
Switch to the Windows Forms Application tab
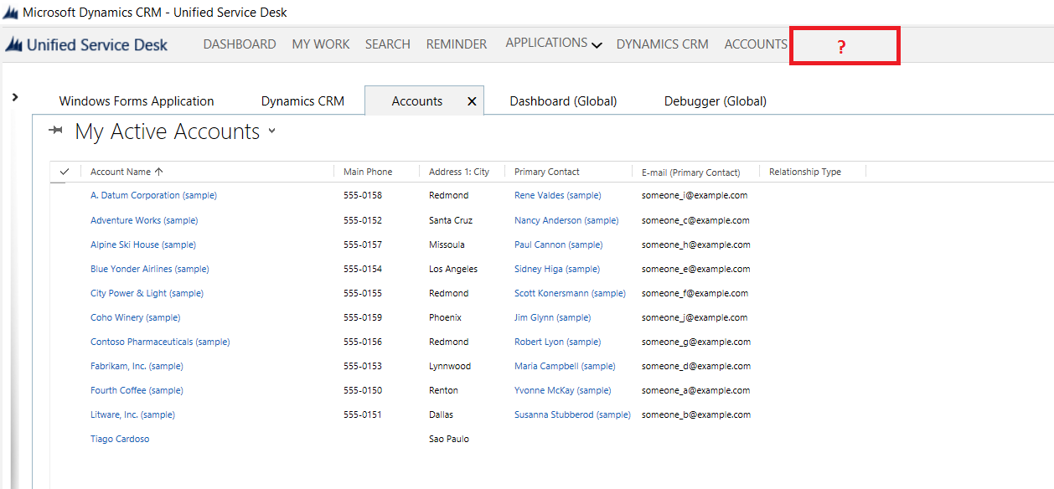[x=137, y=101]
